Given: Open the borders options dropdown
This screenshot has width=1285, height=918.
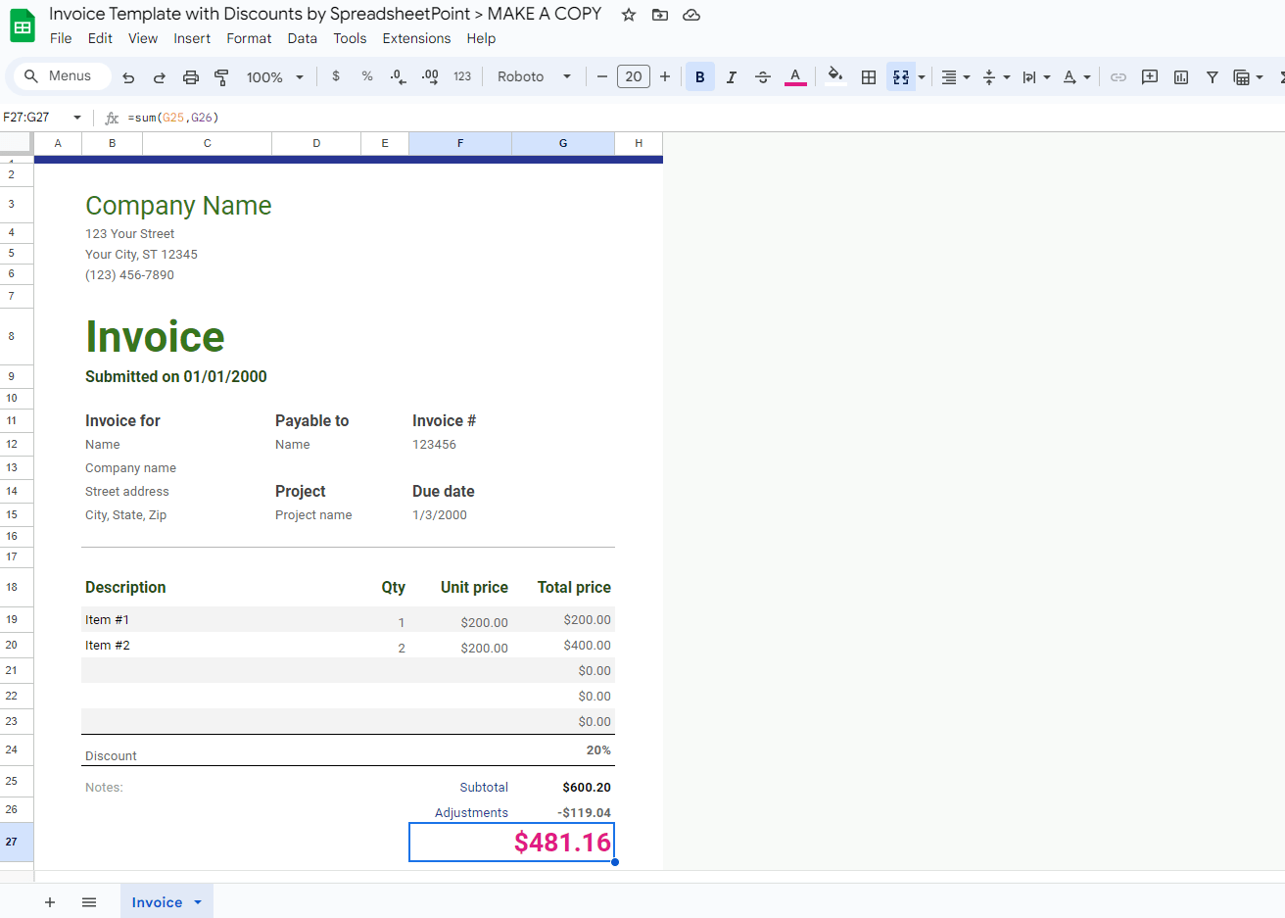Looking at the screenshot, I should [x=868, y=75].
